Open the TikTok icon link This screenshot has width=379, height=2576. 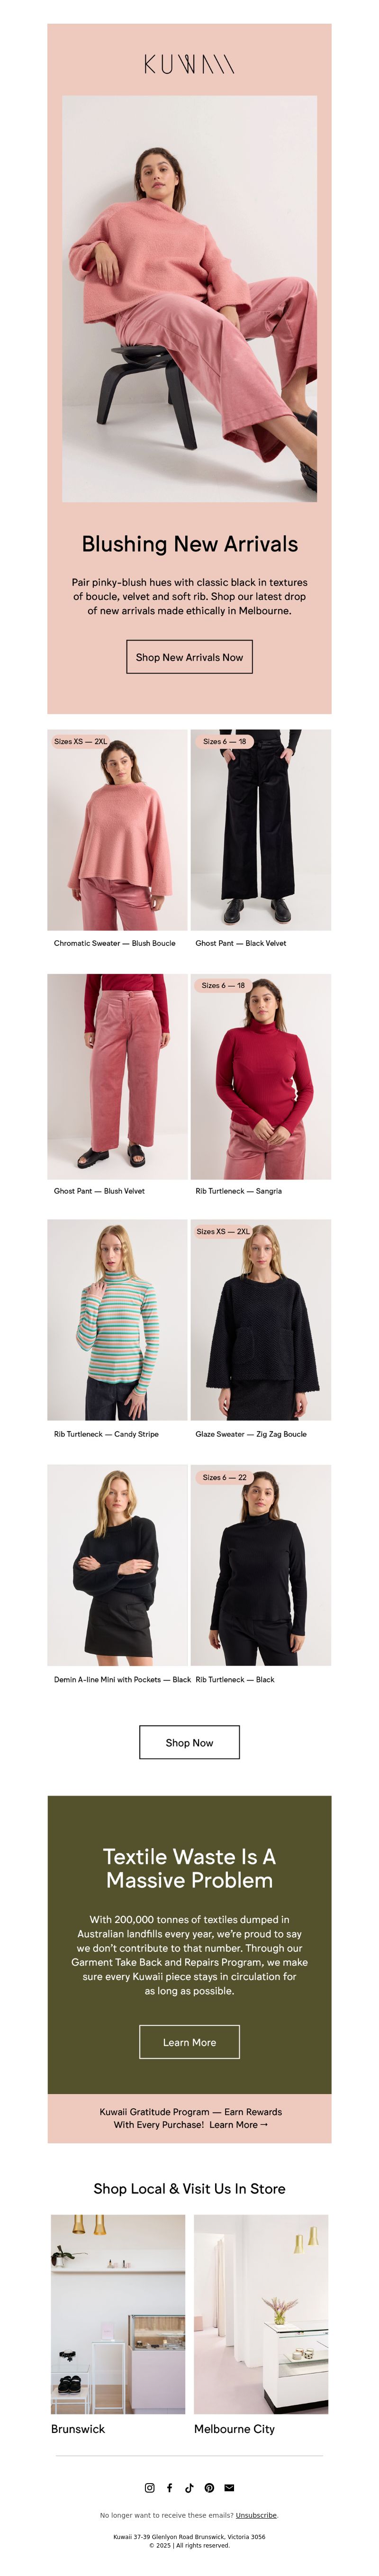[189, 2487]
